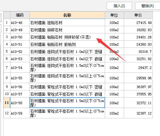Sort by the 编码 column header
The width and height of the screenshot is (160, 136).
tap(20, 15)
